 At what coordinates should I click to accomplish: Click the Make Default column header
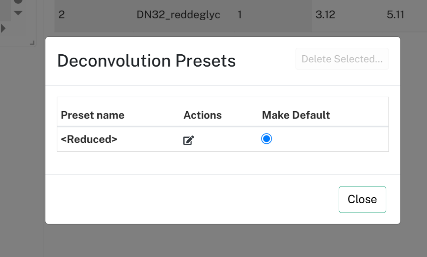tap(296, 115)
